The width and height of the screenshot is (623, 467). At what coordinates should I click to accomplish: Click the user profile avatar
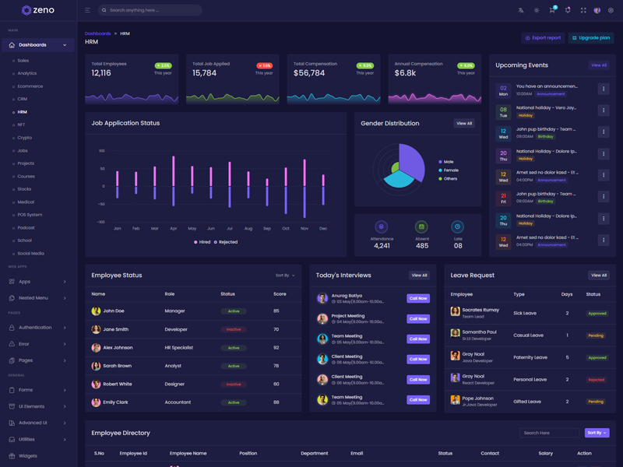click(597, 10)
